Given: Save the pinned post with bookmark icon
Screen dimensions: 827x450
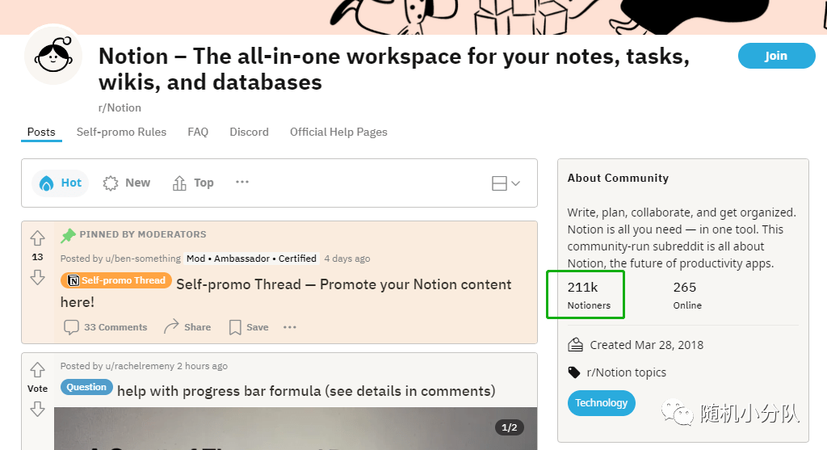Looking at the screenshot, I should [235, 327].
